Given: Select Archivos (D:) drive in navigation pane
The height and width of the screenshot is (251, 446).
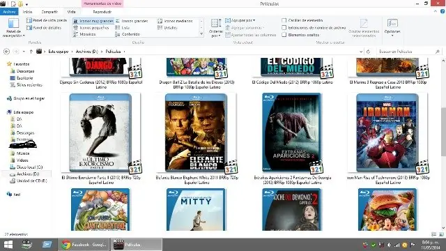Looking at the screenshot, I should pos(28,174).
